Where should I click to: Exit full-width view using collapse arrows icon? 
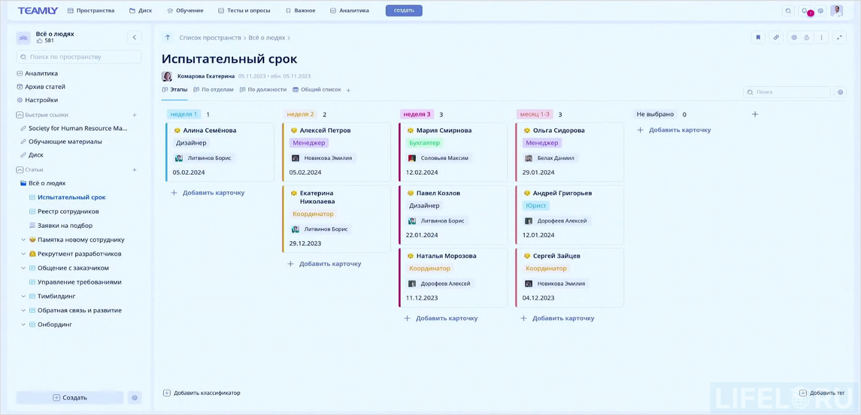click(x=839, y=37)
